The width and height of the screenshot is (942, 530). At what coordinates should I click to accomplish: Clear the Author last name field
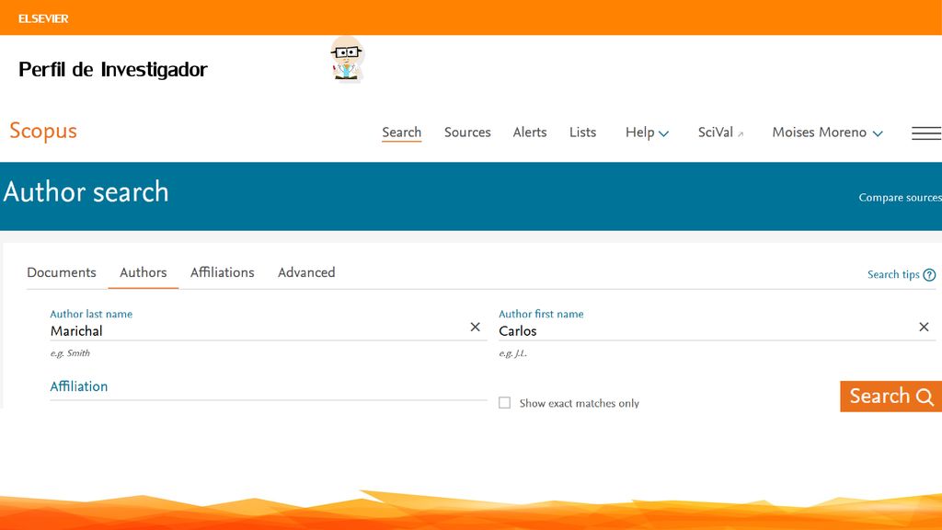[476, 327]
